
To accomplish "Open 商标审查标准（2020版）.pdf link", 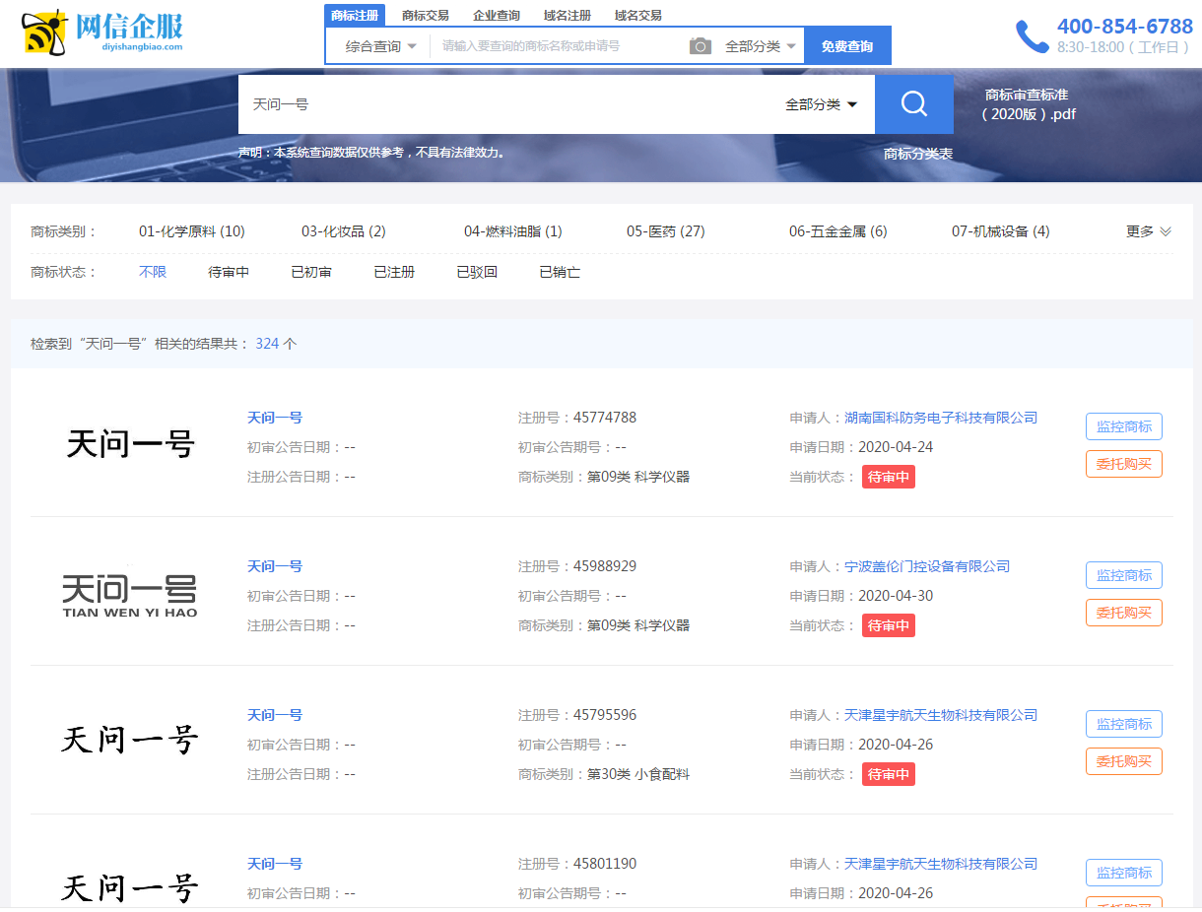I will (1029, 104).
